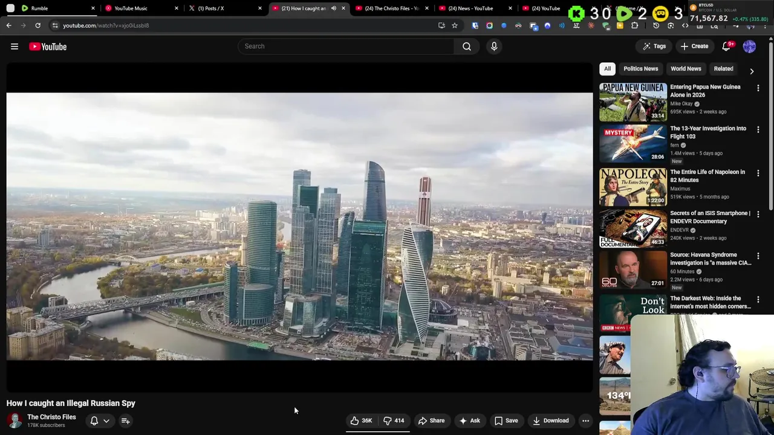Ask about this video
774x435 pixels.
[469, 420]
